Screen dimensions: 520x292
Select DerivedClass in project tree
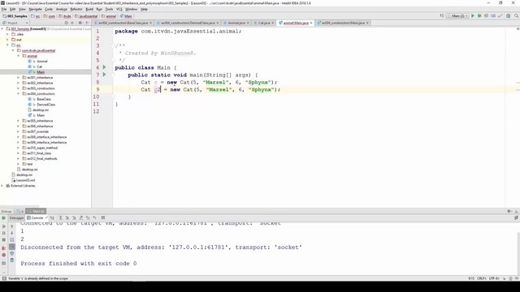45,105
